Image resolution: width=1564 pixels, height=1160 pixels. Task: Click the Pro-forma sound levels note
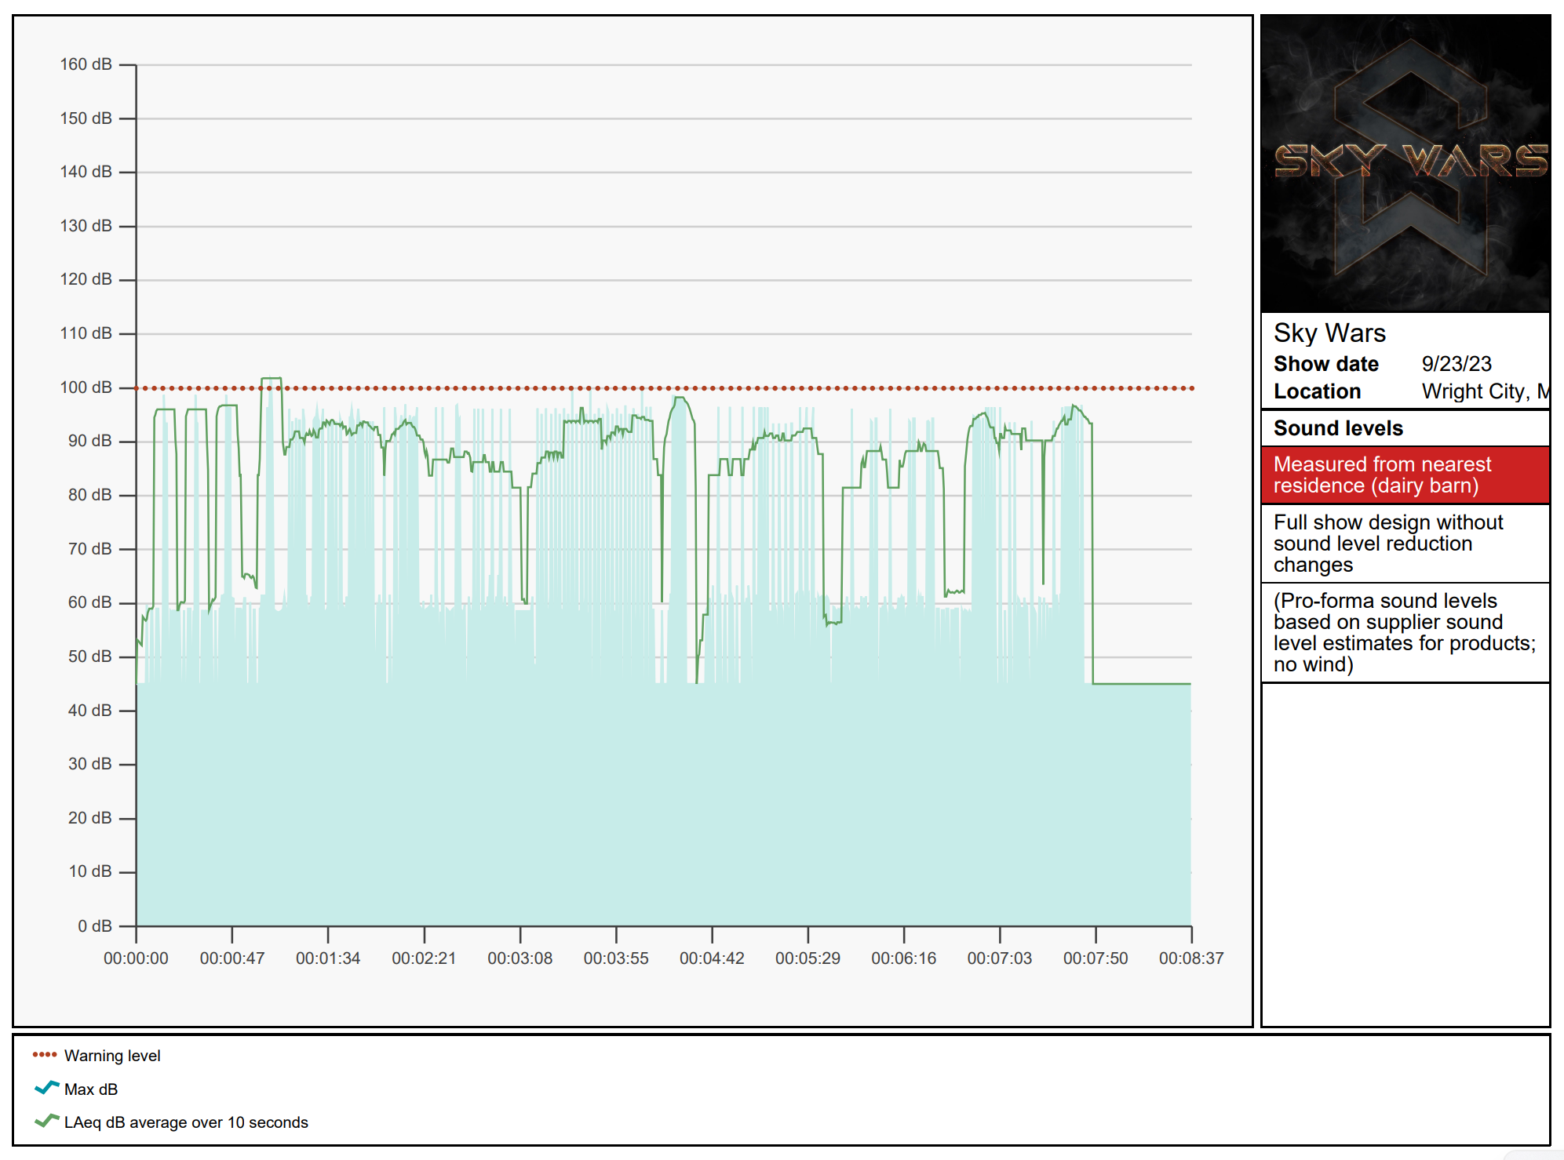[x=1403, y=632]
